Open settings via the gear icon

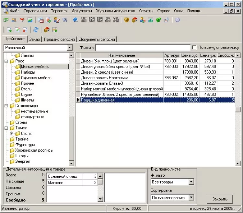[x=178, y=20]
